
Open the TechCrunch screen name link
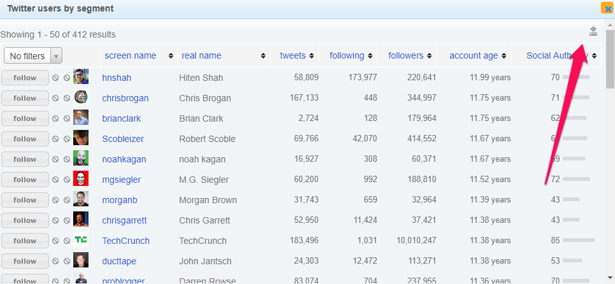coord(125,241)
